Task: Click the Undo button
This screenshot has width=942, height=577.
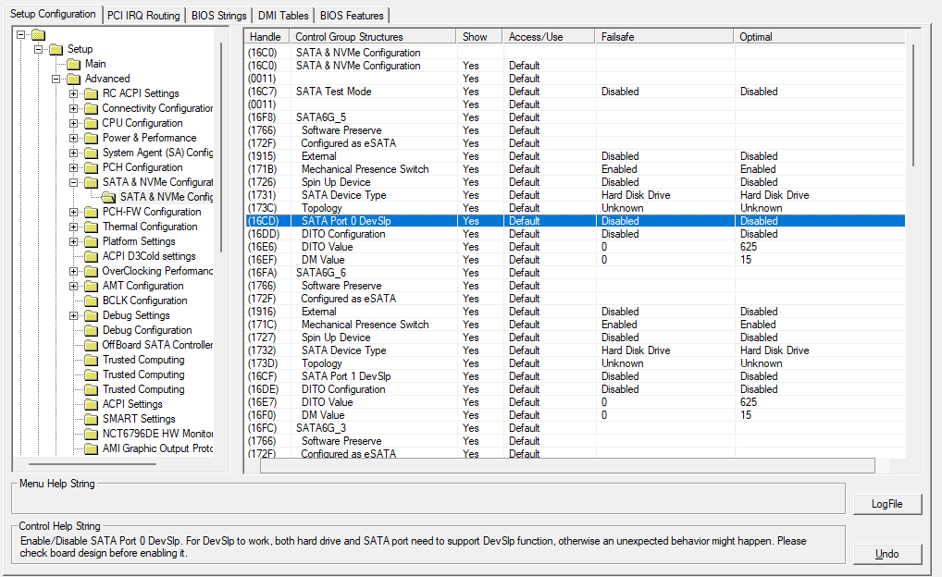Action: [887, 554]
